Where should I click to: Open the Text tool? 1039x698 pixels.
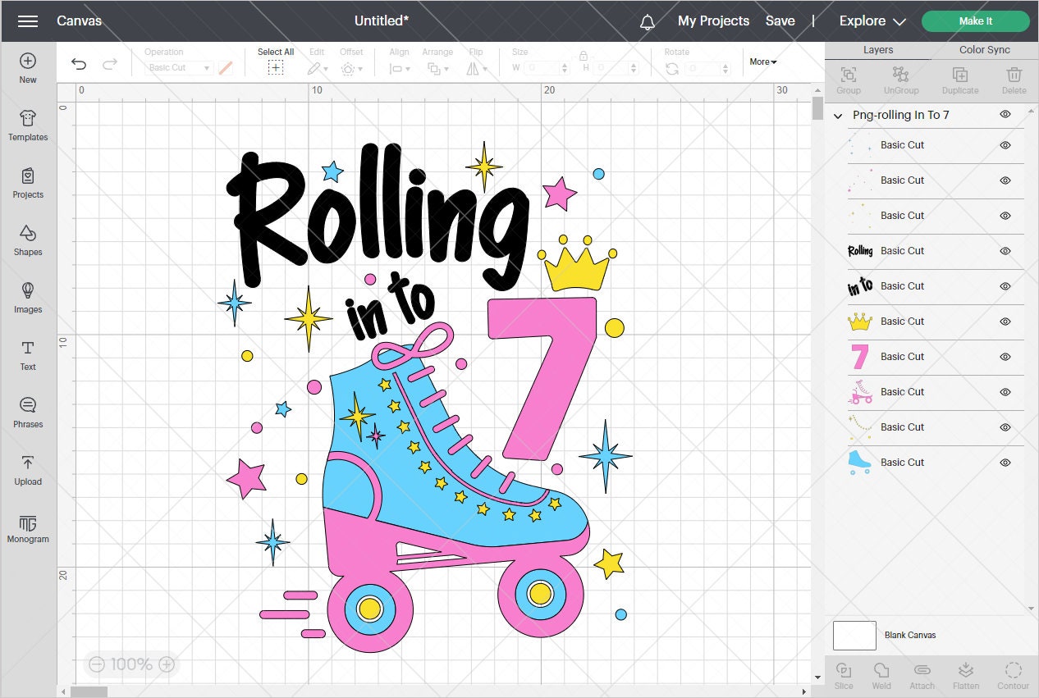tap(28, 356)
